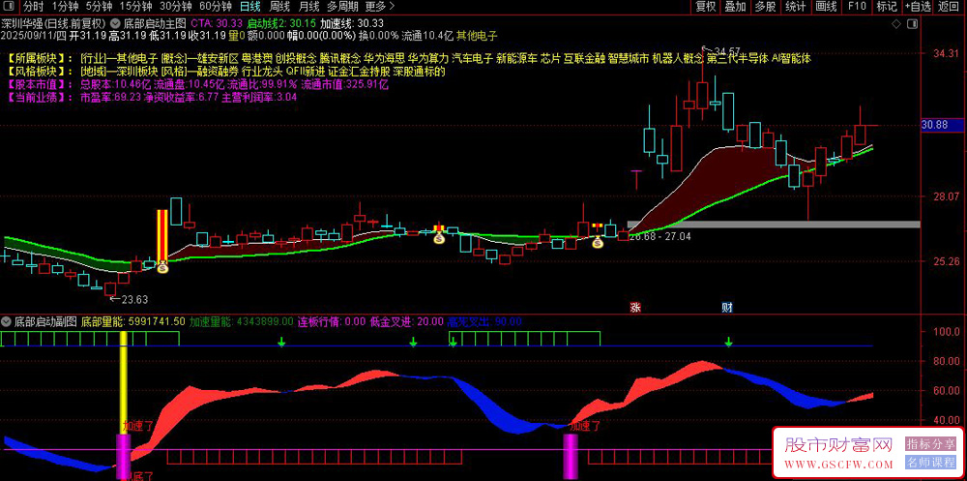Switch to 30分钟 period
This screenshot has width=967, height=481.
175,7
